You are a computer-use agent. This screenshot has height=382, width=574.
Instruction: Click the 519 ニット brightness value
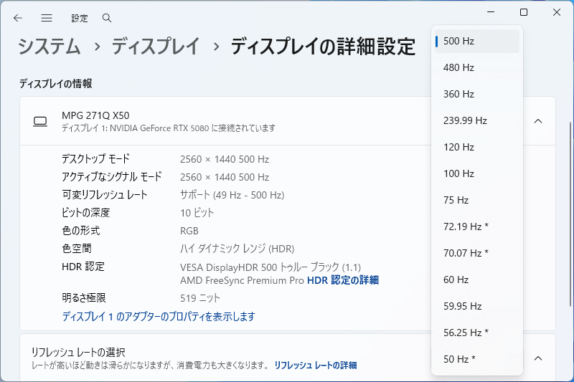(x=200, y=298)
